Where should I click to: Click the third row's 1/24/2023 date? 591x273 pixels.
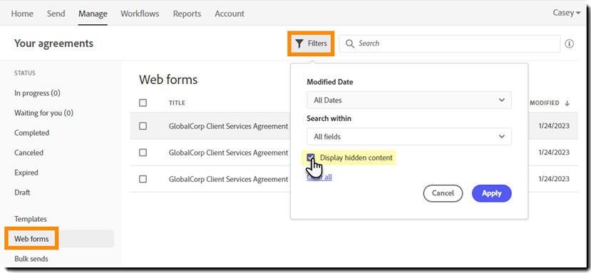(x=554, y=178)
